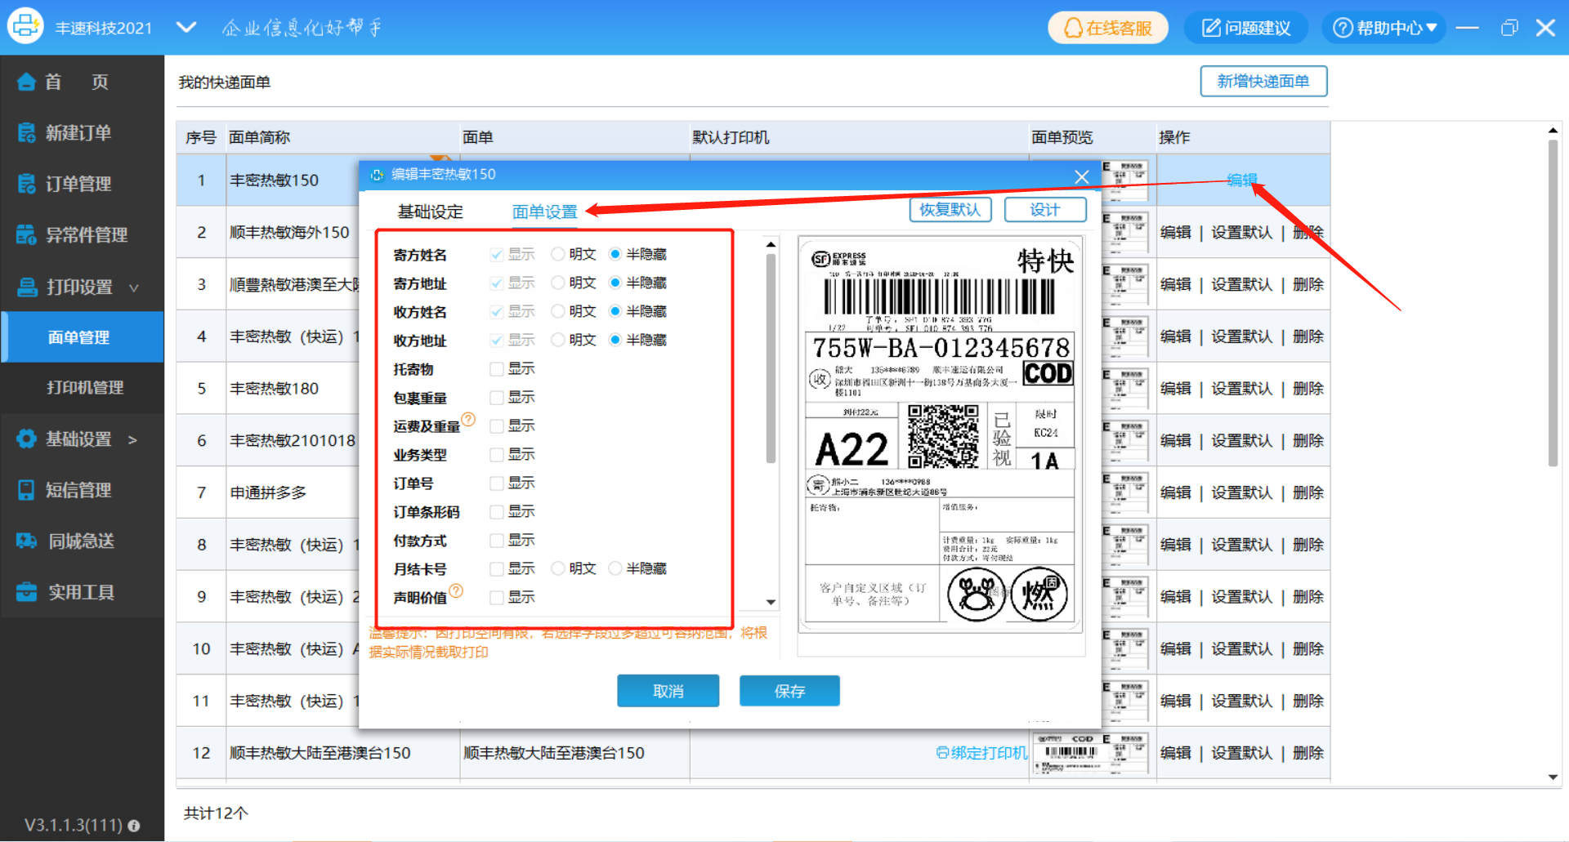Click the print settings printer icon
Screen dimensions: 1569x842
coord(27,287)
